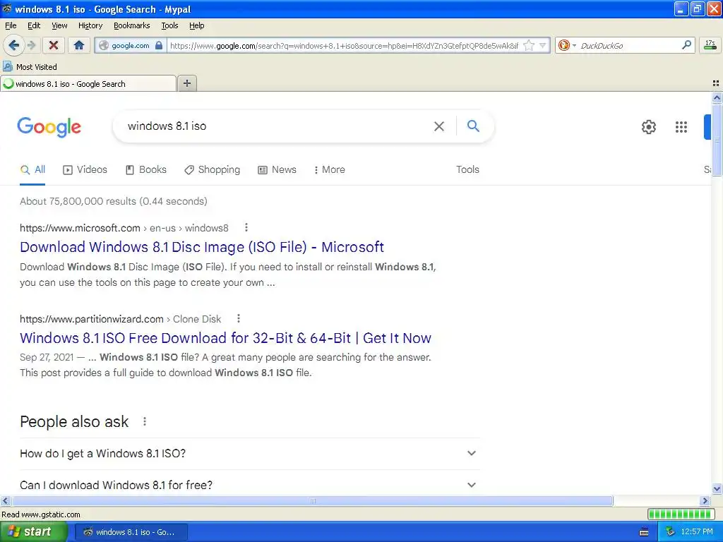
Task: Click the system tray keyboard icon
Action: click(644, 532)
